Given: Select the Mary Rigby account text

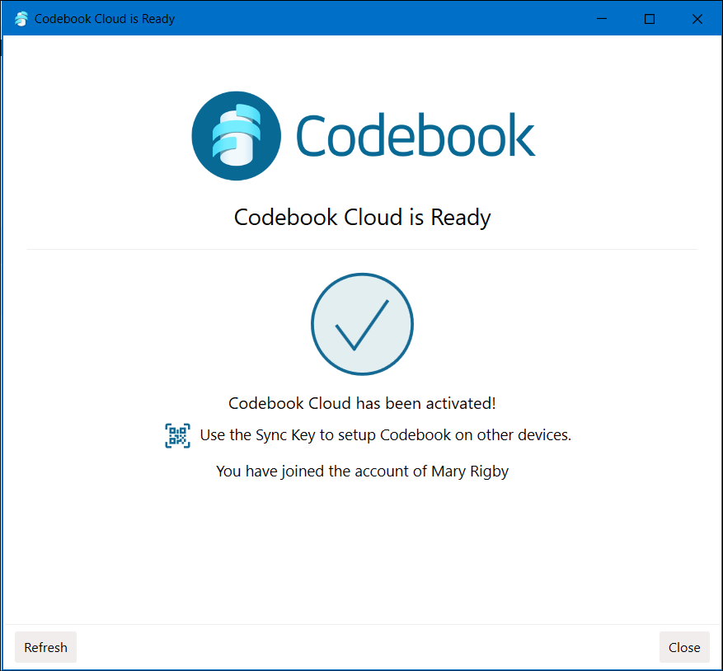Looking at the screenshot, I should pyautogui.click(x=362, y=471).
